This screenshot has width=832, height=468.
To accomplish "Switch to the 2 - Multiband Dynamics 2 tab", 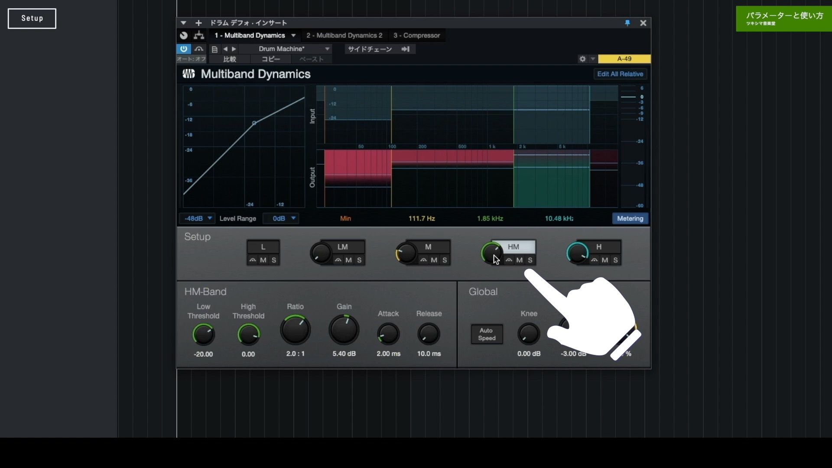I will [344, 35].
